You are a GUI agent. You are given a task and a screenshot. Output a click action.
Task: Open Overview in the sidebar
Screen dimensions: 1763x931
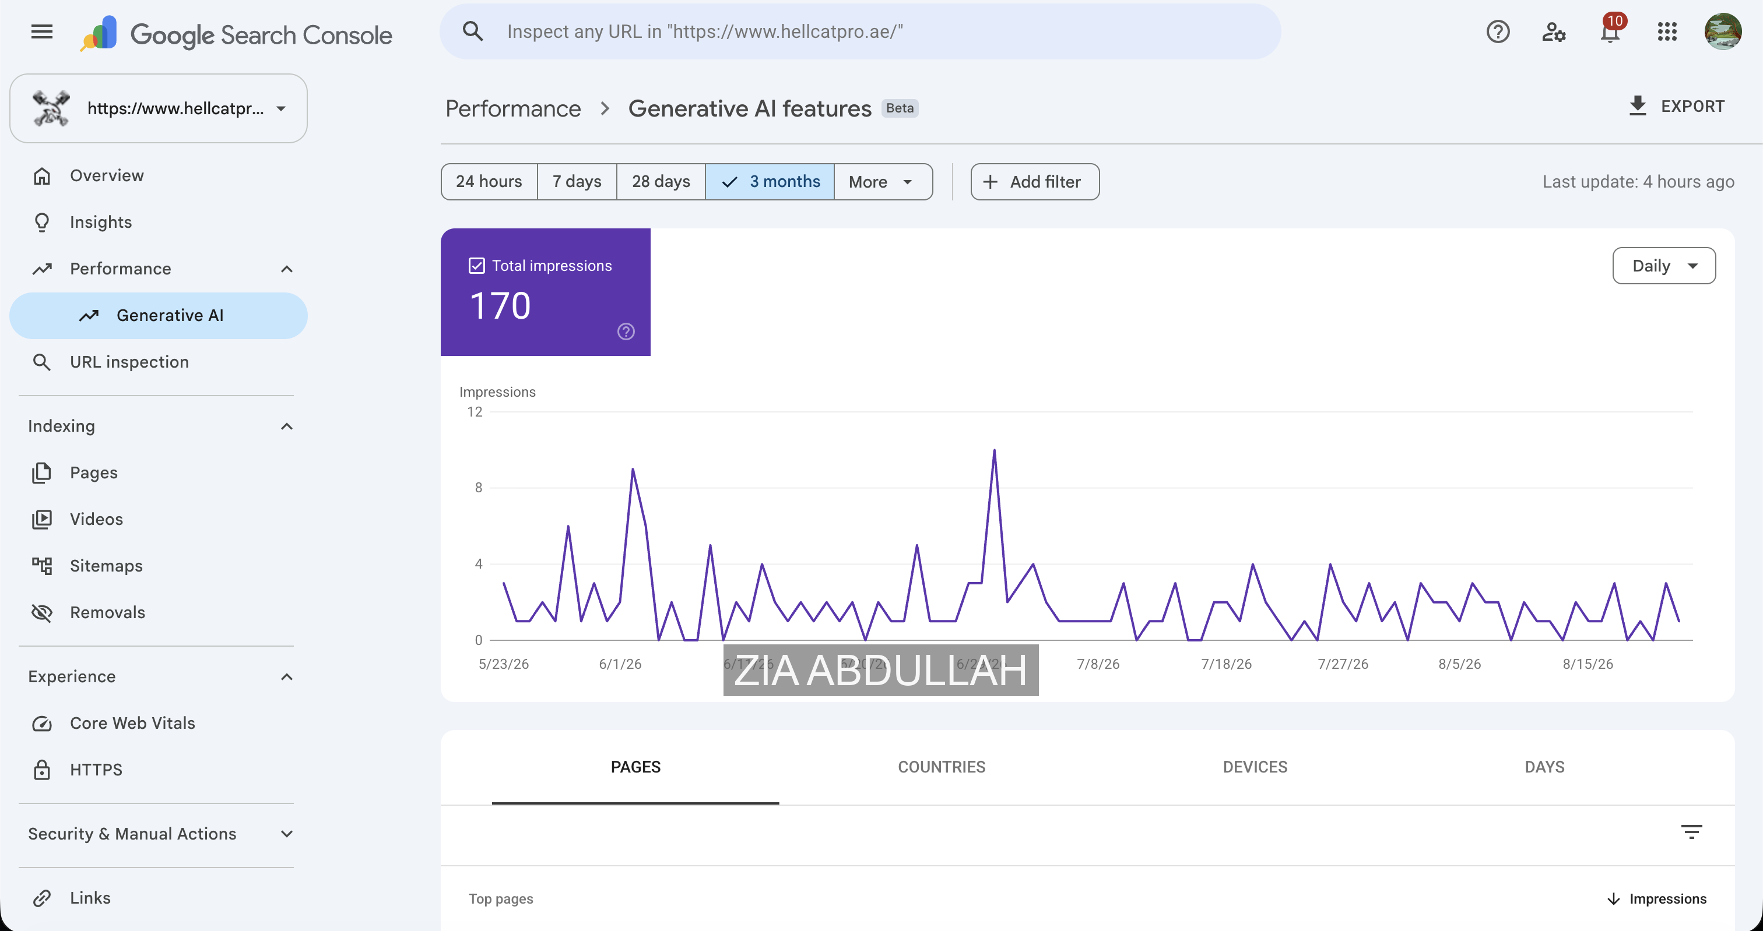point(158,176)
